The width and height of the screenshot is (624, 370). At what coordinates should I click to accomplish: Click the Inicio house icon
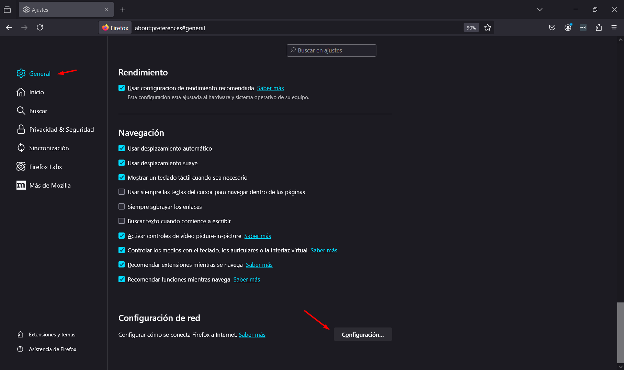pos(21,92)
